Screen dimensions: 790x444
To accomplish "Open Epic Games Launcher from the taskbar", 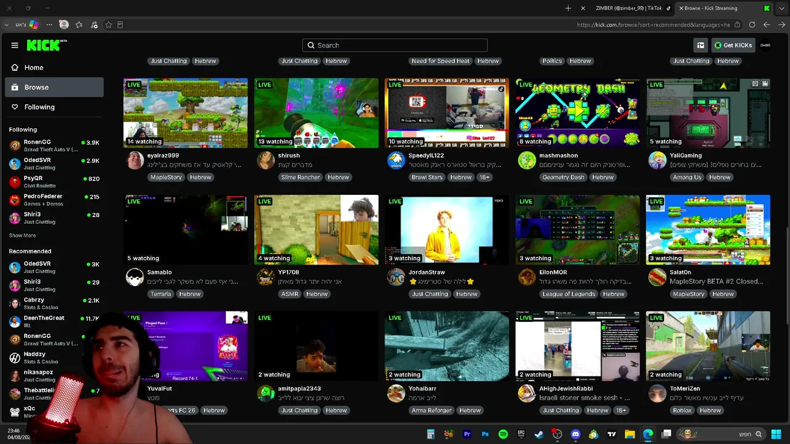I will point(521,434).
